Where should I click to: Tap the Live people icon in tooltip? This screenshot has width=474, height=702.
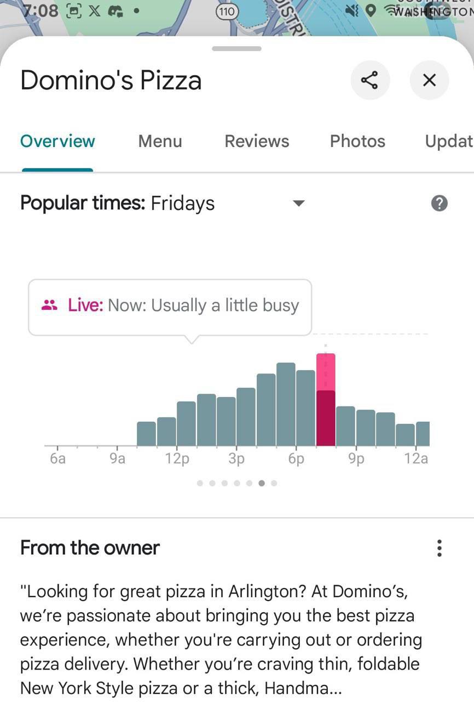pos(49,305)
